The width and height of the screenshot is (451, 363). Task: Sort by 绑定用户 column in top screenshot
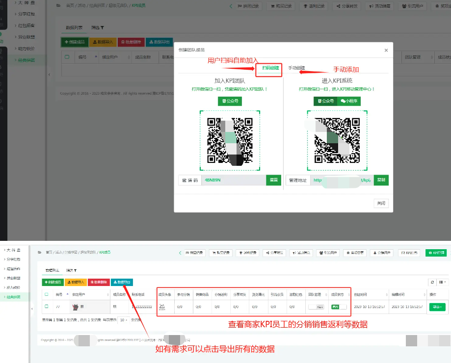(116, 57)
